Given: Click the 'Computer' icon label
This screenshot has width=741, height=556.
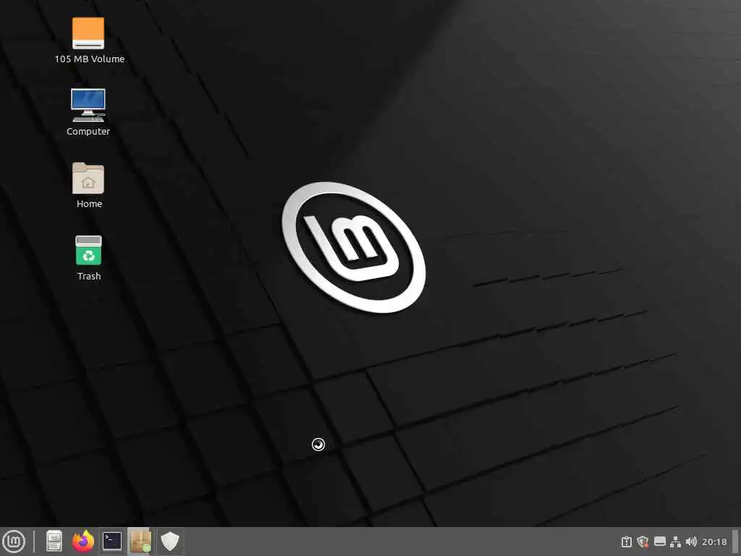Looking at the screenshot, I should (x=88, y=132).
